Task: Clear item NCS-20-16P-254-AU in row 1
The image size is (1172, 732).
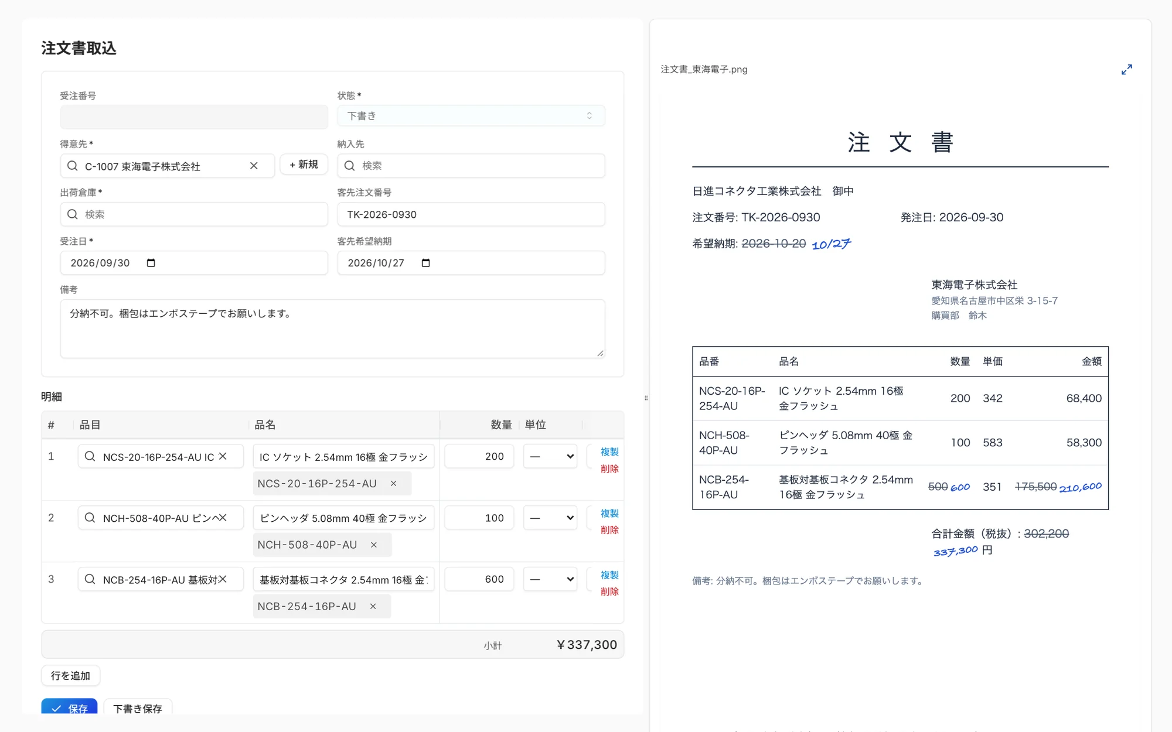Action: click(223, 456)
